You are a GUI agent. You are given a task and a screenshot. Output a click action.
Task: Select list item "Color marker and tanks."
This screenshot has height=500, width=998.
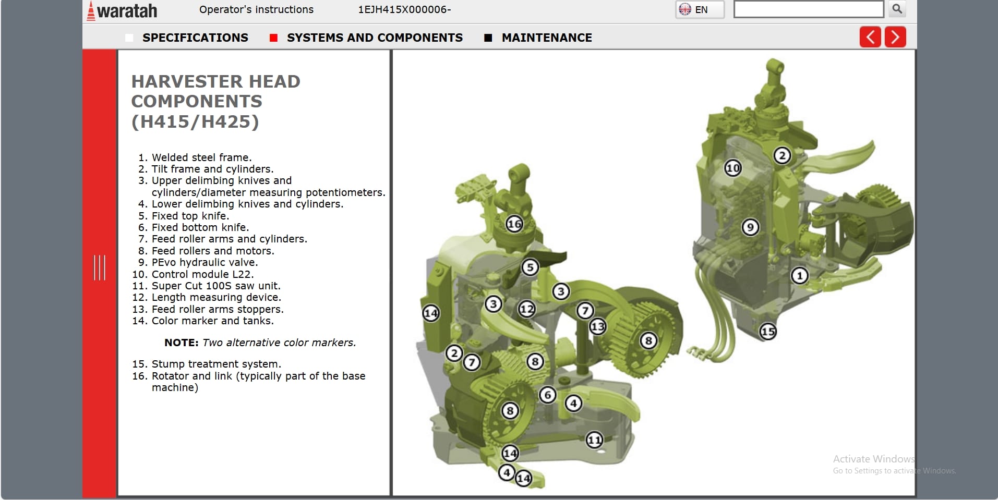(213, 321)
